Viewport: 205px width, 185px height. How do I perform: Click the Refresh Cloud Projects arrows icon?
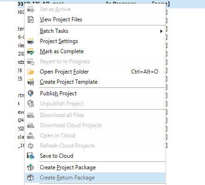tap(31, 146)
